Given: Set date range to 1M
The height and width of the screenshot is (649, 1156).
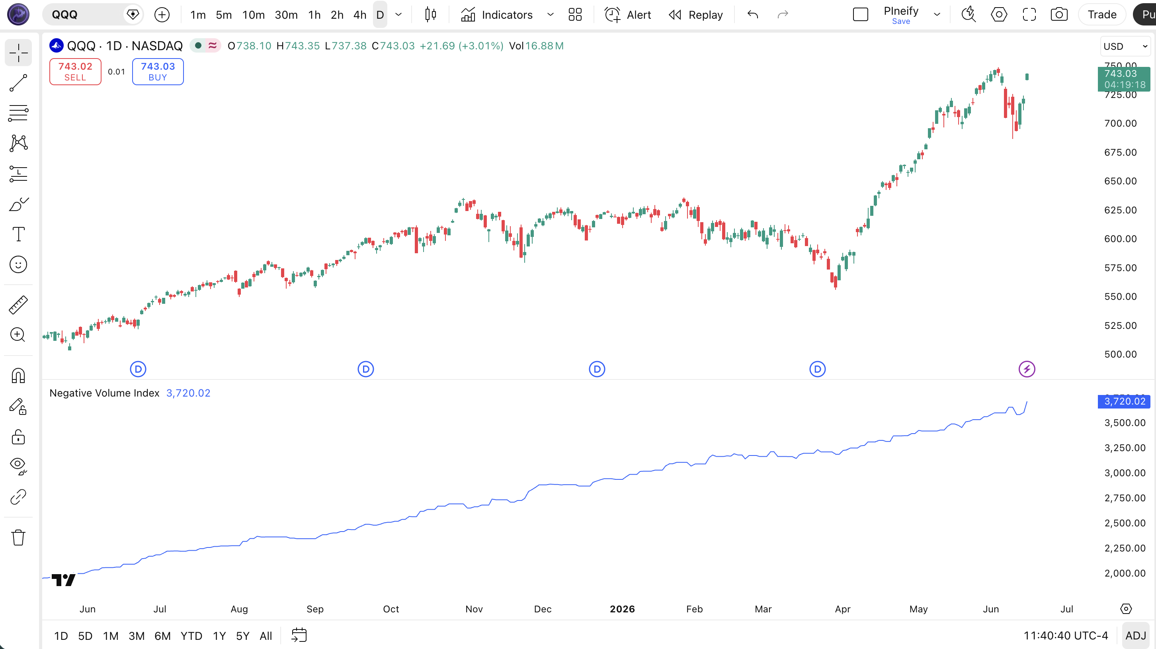Looking at the screenshot, I should coord(110,635).
